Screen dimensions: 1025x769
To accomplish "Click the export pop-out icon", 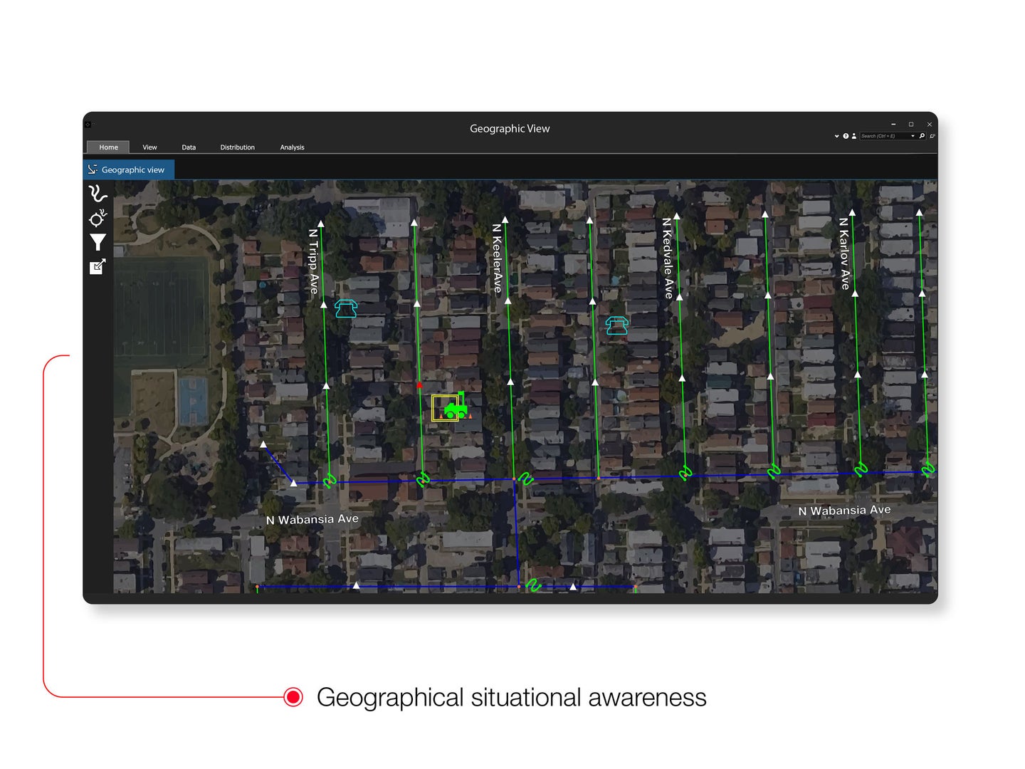I will pyautogui.click(x=98, y=267).
